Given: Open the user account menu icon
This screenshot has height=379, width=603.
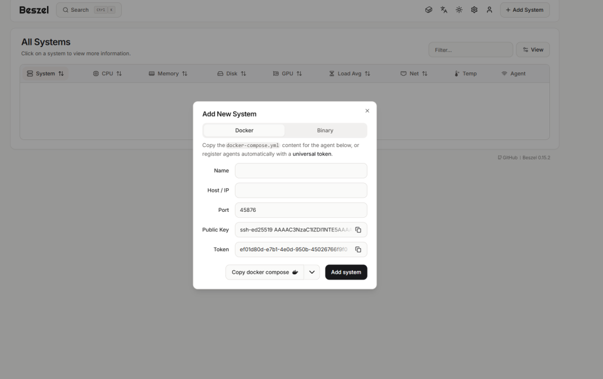Looking at the screenshot, I should pyautogui.click(x=489, y=10).
